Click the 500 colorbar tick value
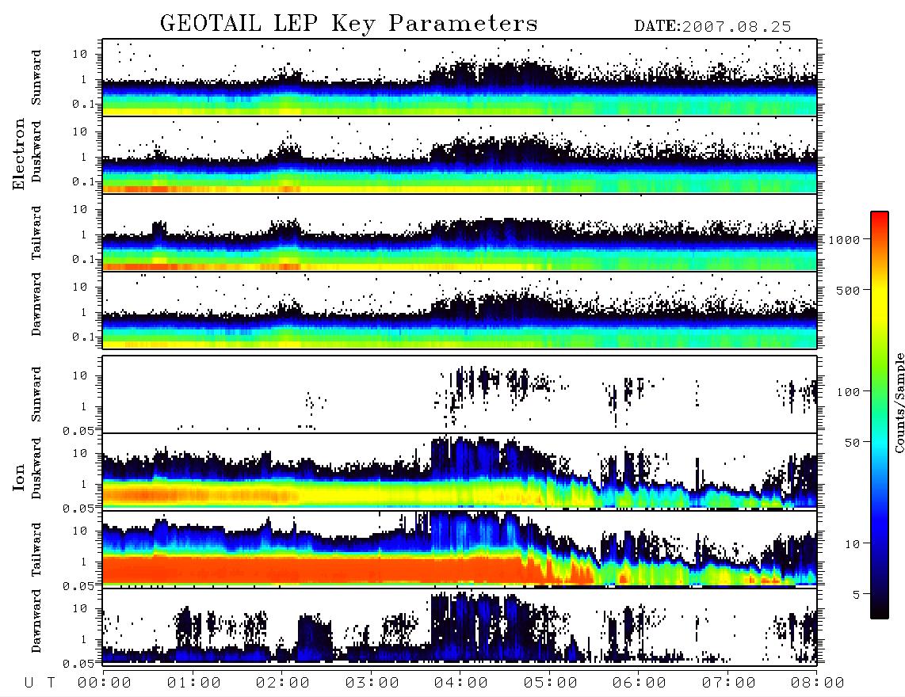This screenshot has height=697, width=905. 849,290
